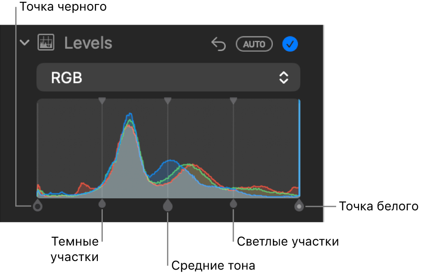Click the Levels histogram icon
This screenshot has width=425, height=274.
[x=46, y=43]
